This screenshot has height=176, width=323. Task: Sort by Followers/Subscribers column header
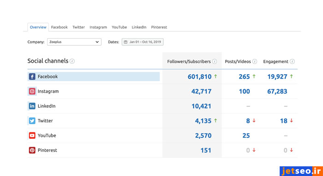click(189, 61)
